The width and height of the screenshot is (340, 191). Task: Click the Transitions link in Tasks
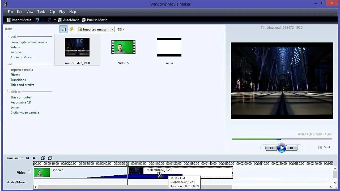click(18, 80)
